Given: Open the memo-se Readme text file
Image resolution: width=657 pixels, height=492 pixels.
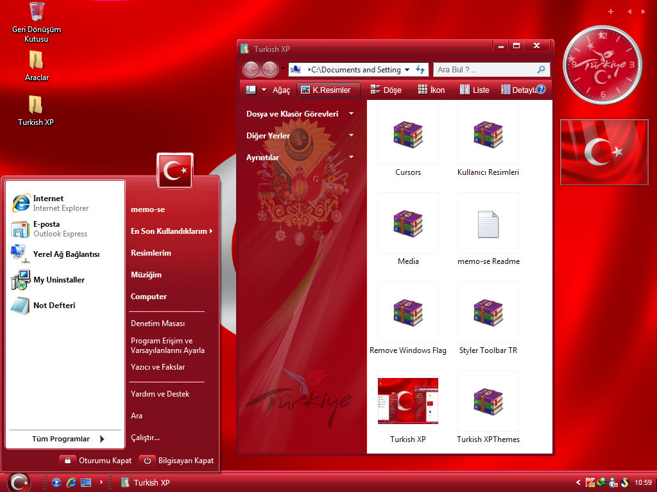Looking at the screenshot, I should (x=488, y=224).
